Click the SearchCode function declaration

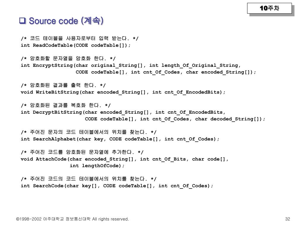[117, 186]
